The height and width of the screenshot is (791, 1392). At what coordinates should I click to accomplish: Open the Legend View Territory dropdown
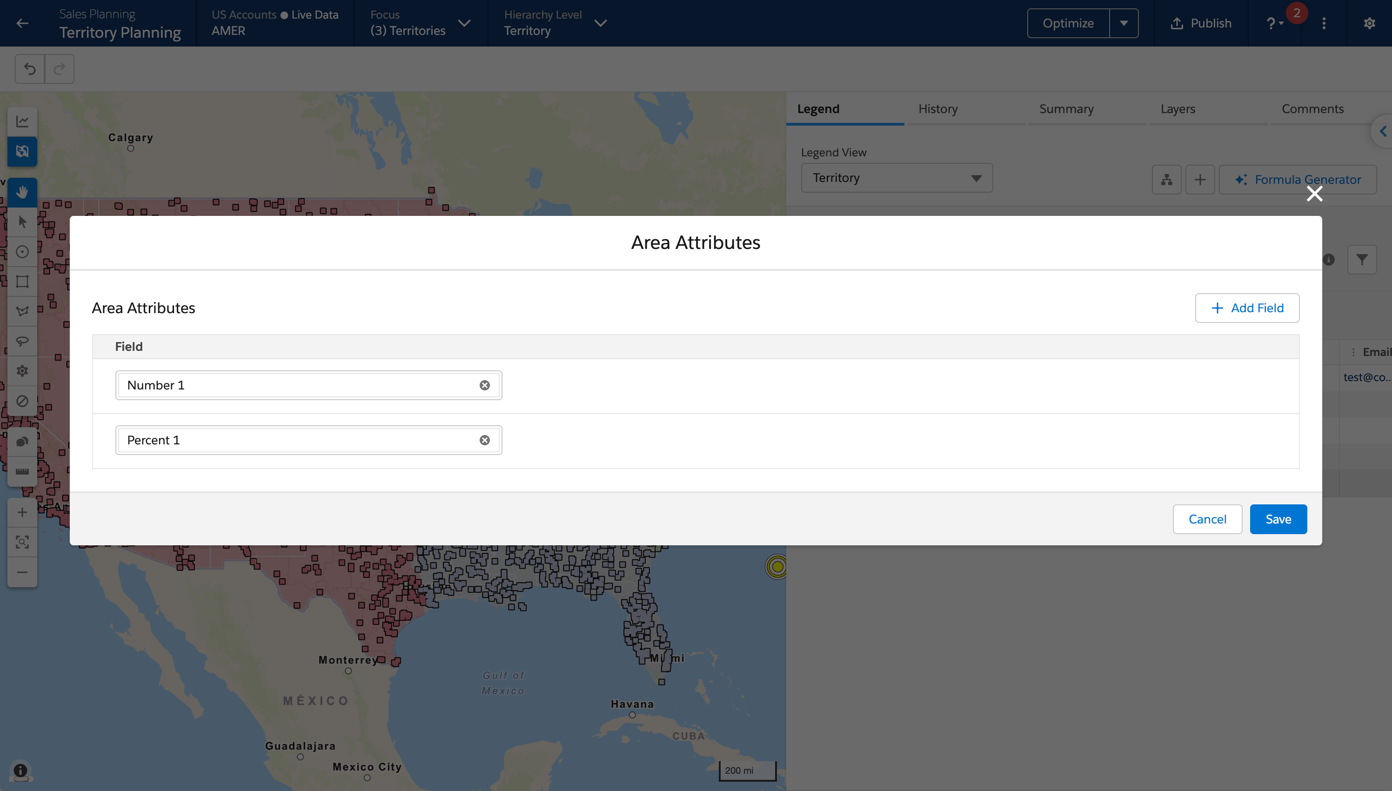point(897,178)
